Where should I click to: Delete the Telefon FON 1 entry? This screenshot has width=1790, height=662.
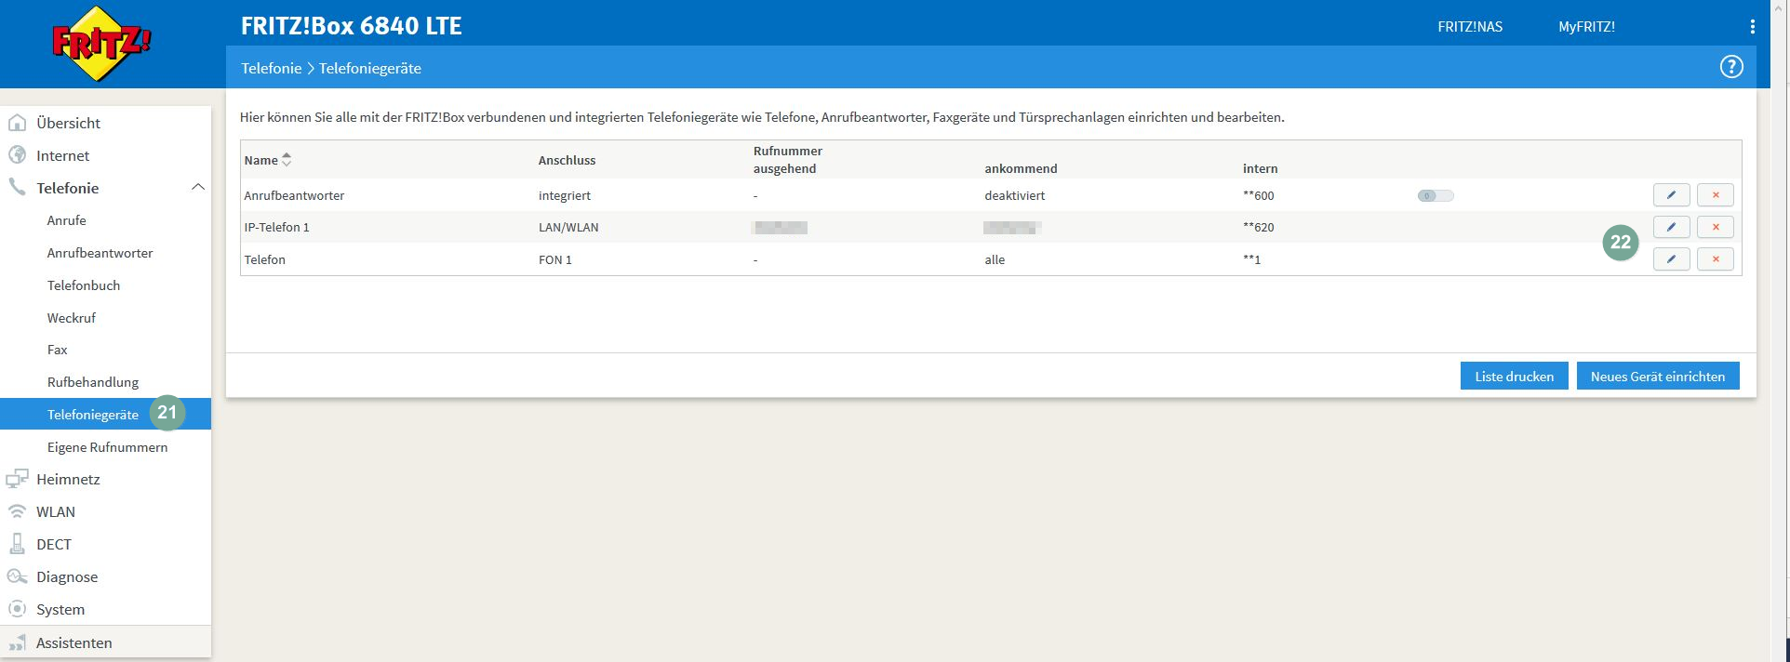click(x=1715, y=259)
